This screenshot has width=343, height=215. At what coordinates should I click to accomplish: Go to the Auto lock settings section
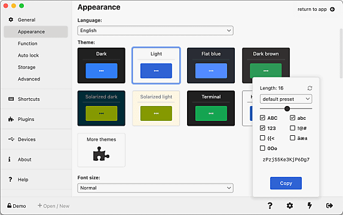click(x=29, y=55)
